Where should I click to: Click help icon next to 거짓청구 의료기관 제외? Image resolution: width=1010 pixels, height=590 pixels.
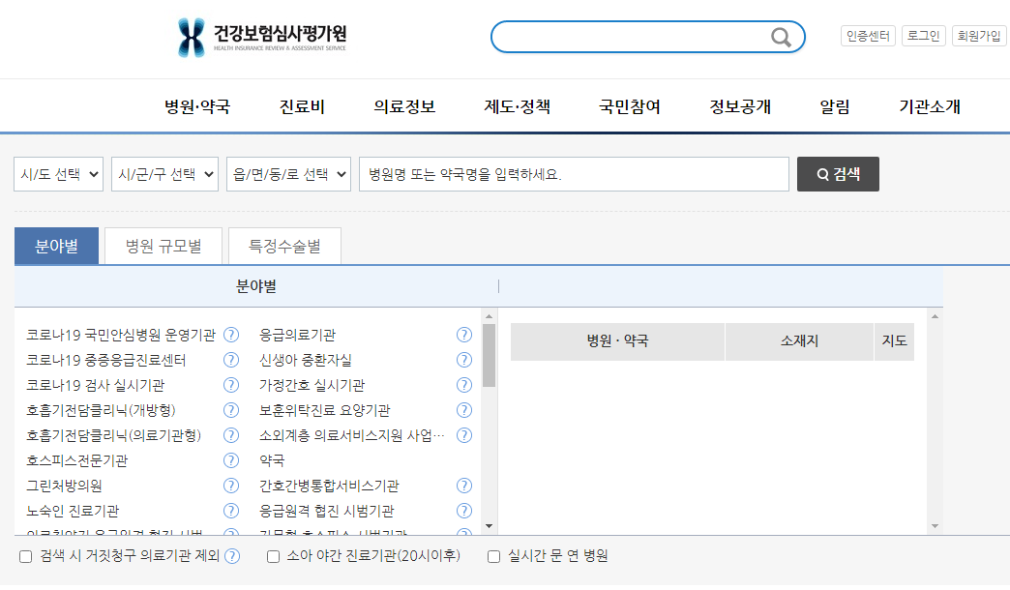click(x=232, y=556)
